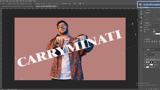
Task: Select the Color Fill 1 color thumbnail
Action: (x=147, y=65)
